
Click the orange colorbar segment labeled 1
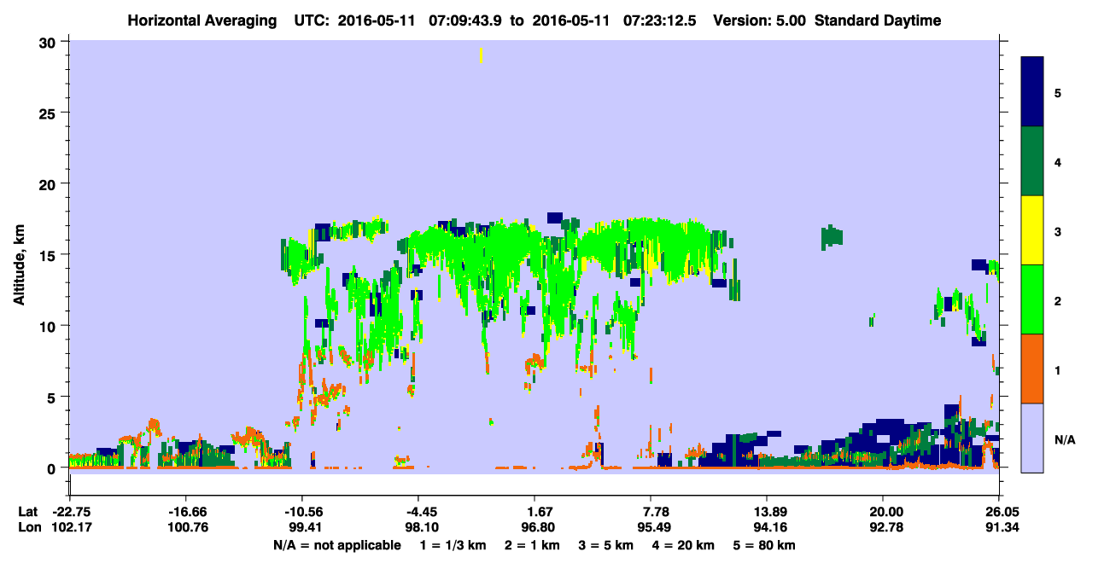click(1032, 368)
